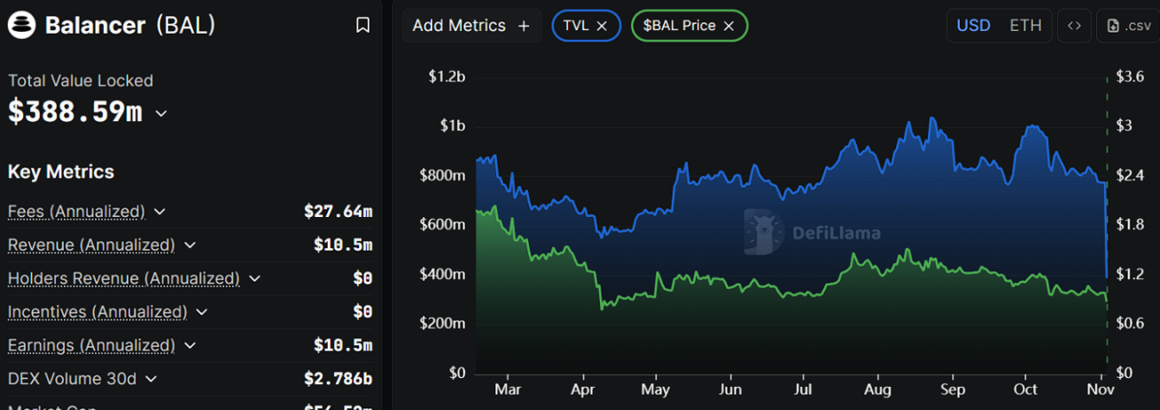Expand Fees (Annualized) details
Viewport: 1160px width, 410px height.
(160, 212)
